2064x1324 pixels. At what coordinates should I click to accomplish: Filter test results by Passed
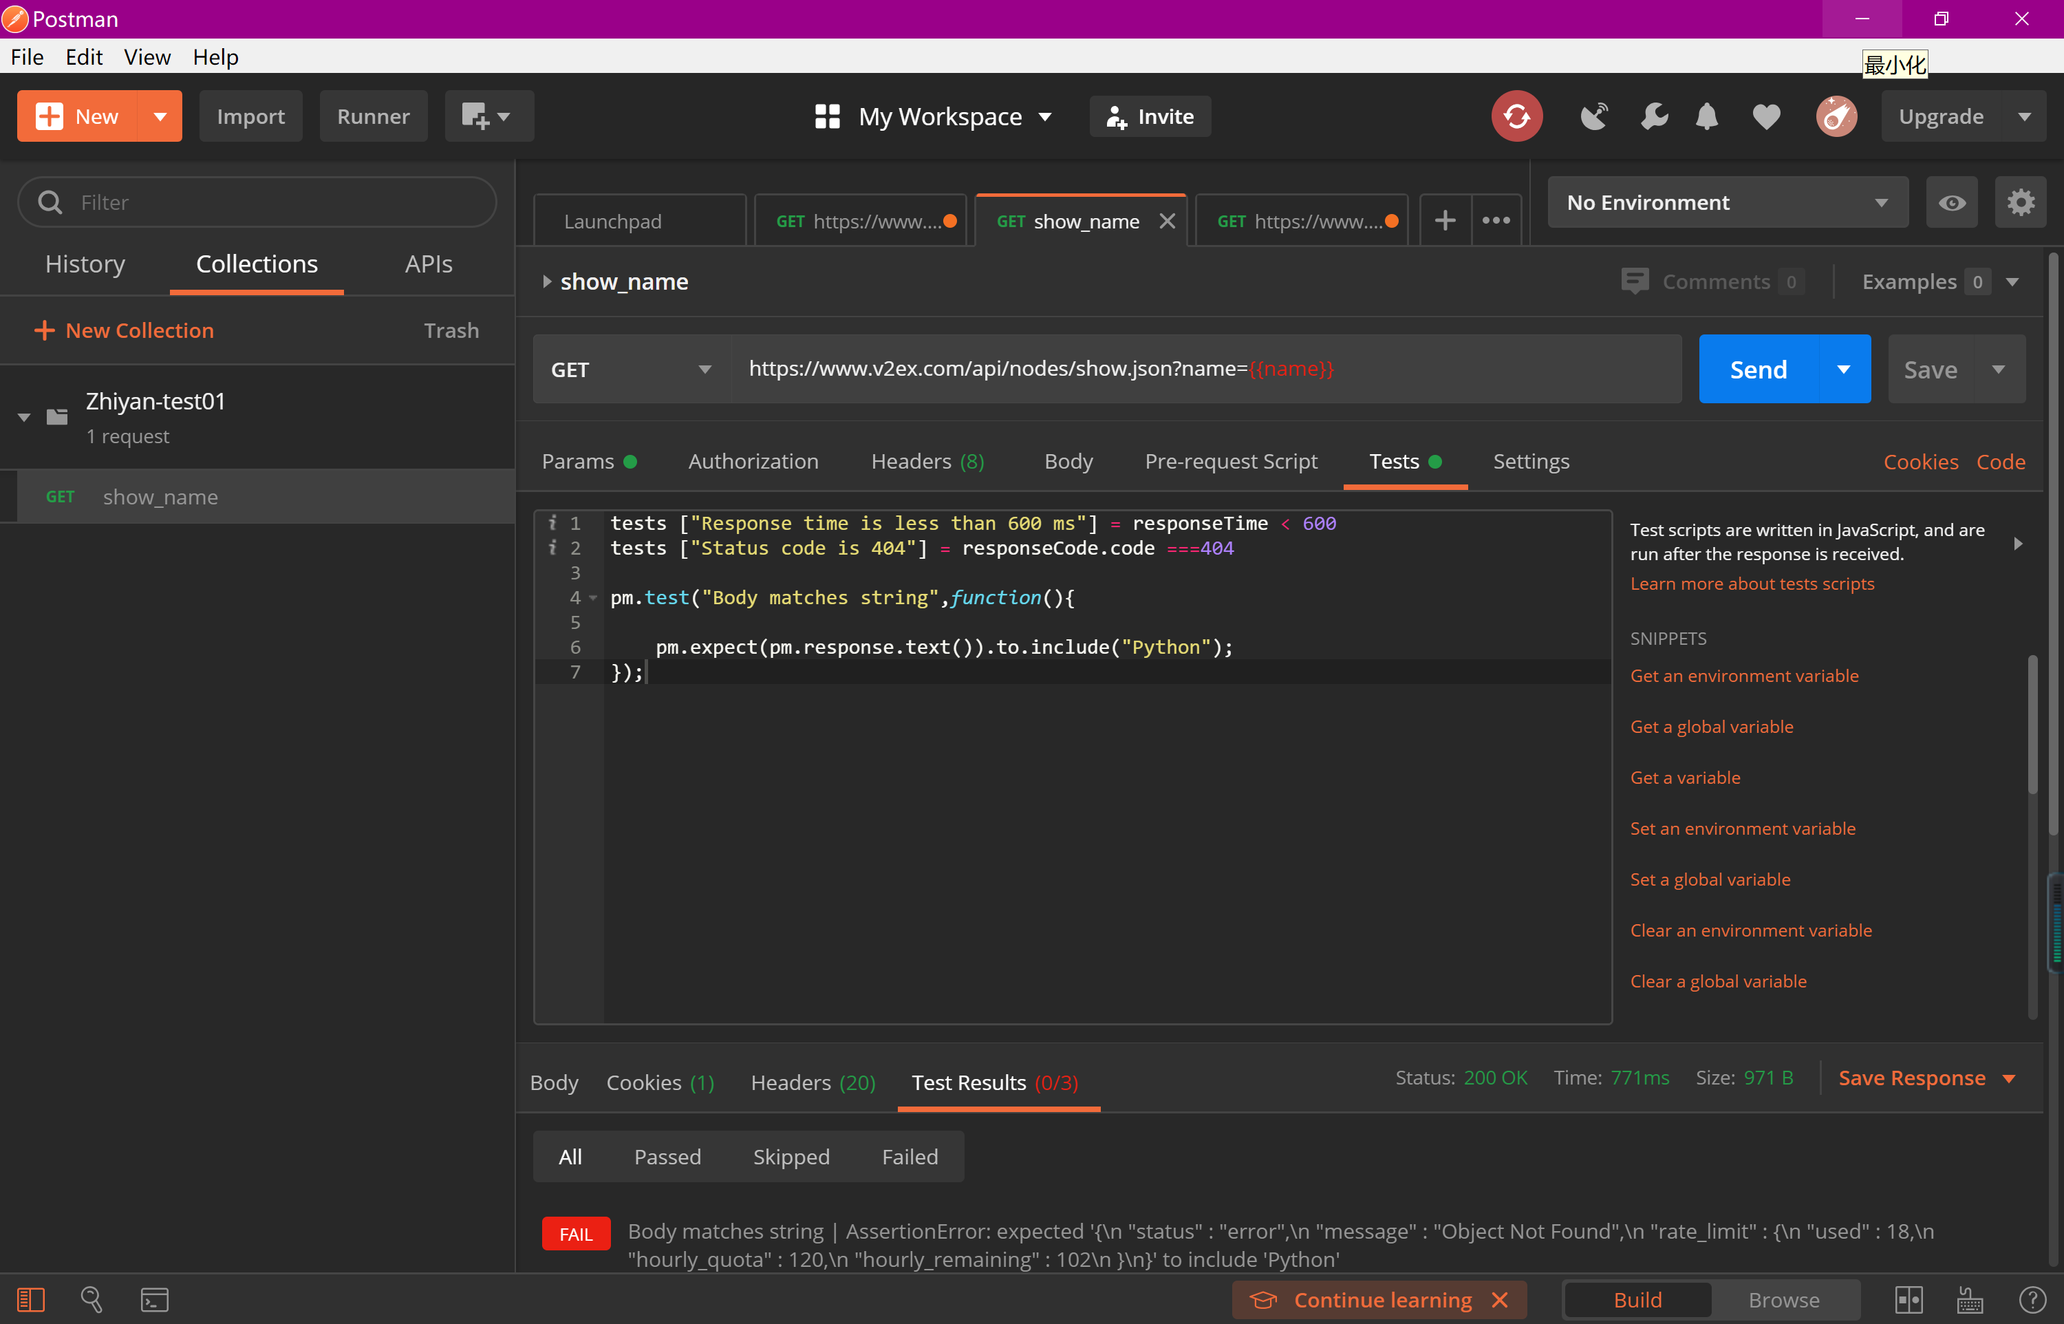coord(667,1156)
